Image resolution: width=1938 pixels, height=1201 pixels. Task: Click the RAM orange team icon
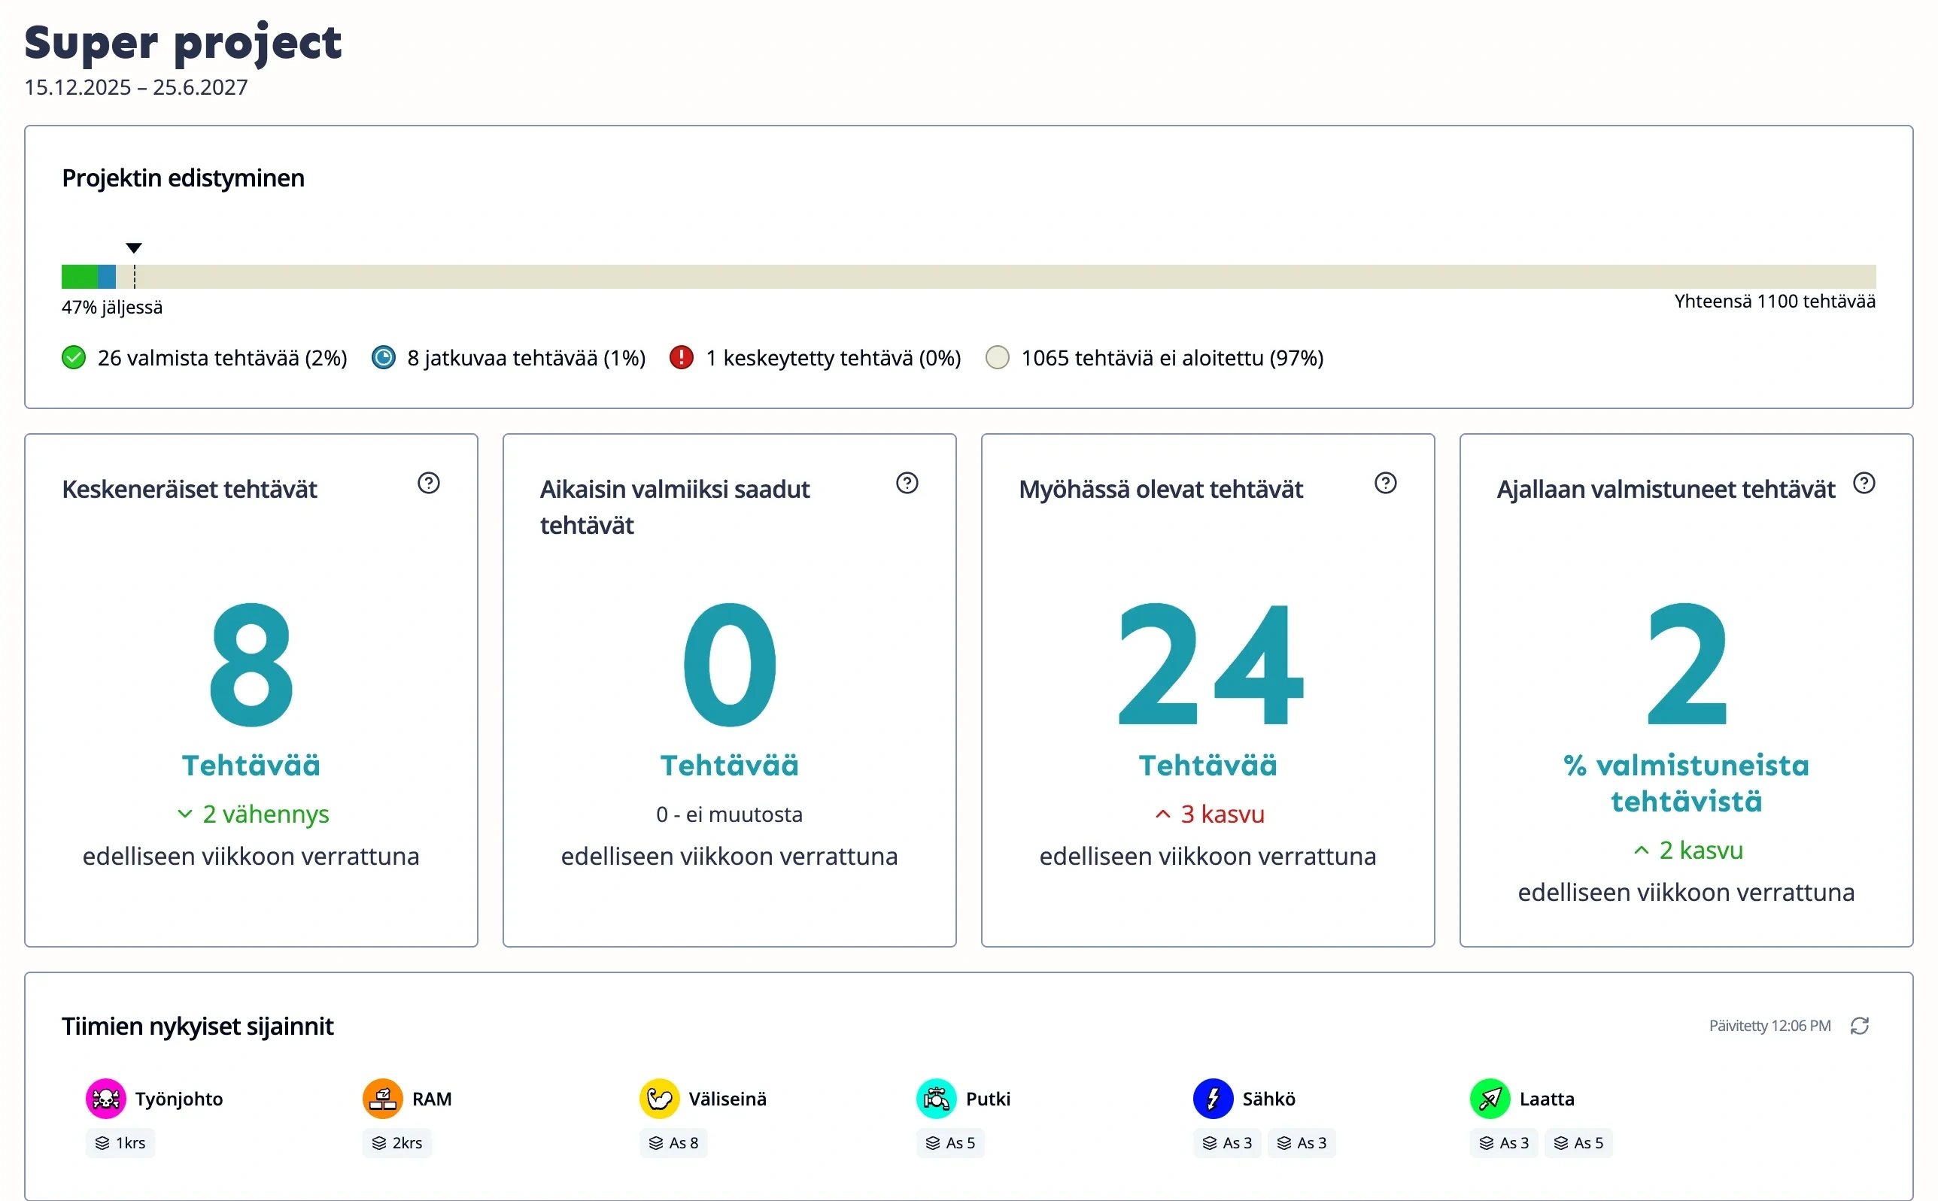click(382, 1099)
